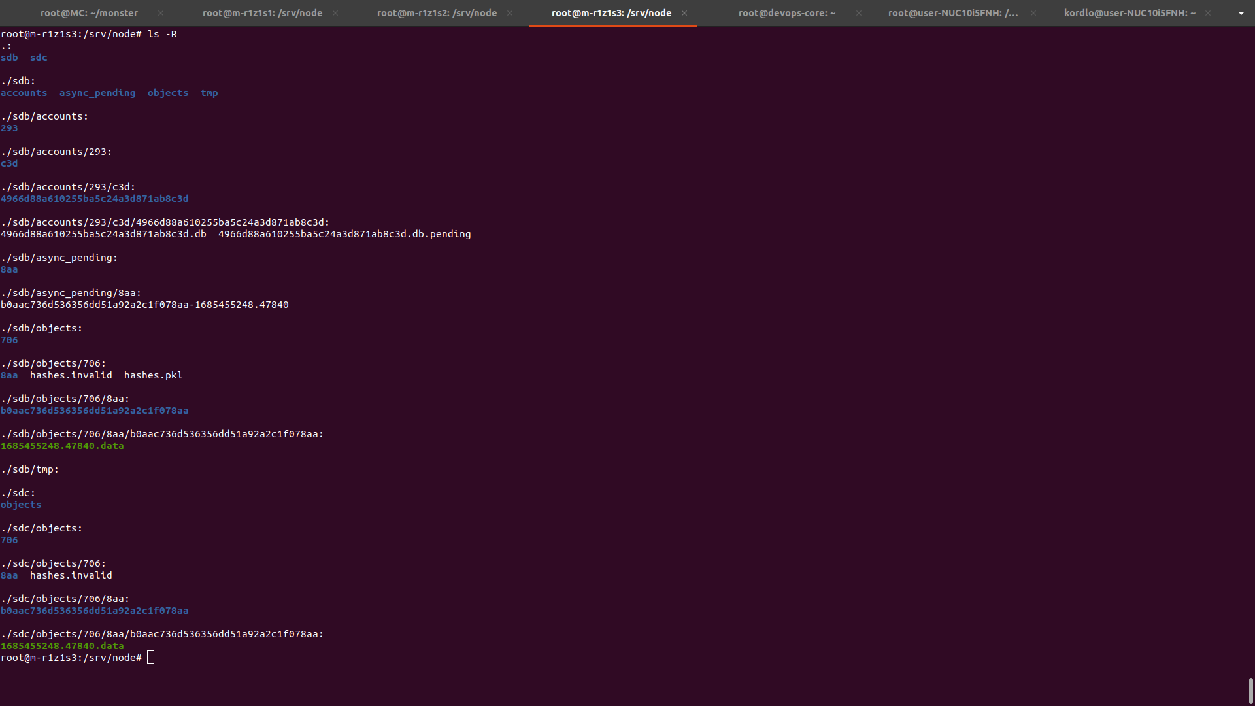
Task: Close the root@m-r1z1s1 tab
Action: pos(335,13)
